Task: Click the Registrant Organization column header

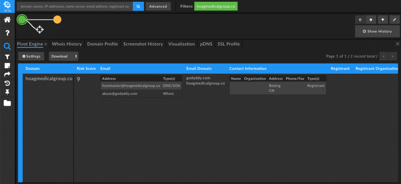Action: point(376,68)
